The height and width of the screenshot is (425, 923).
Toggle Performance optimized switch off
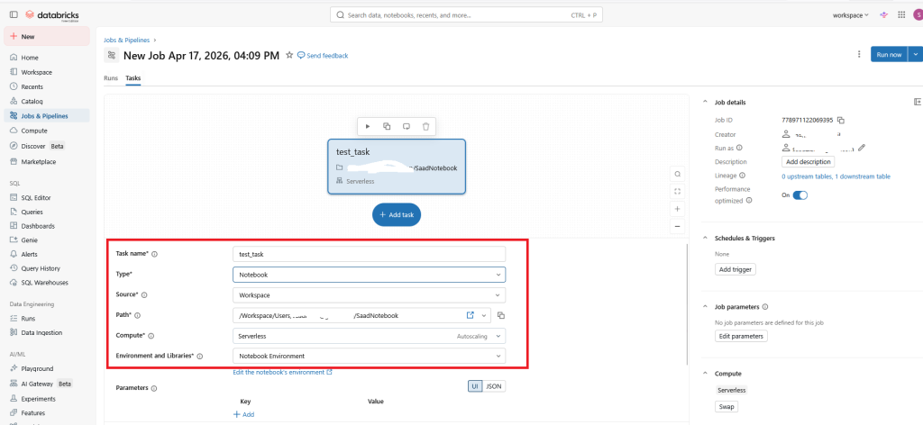tap(799, 194)
